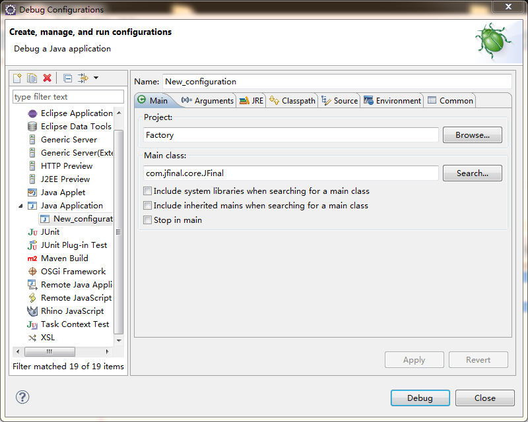Select Task Context Test entry
528x422 pixels.
point(75,324)
